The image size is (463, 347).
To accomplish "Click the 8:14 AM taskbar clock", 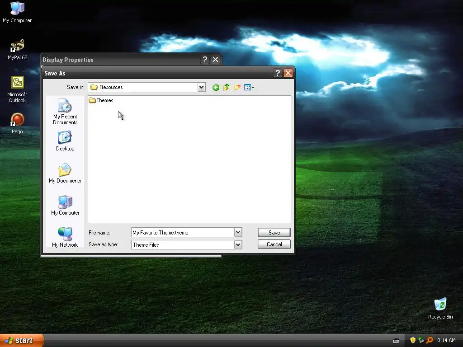I will [x=446, y=340].
